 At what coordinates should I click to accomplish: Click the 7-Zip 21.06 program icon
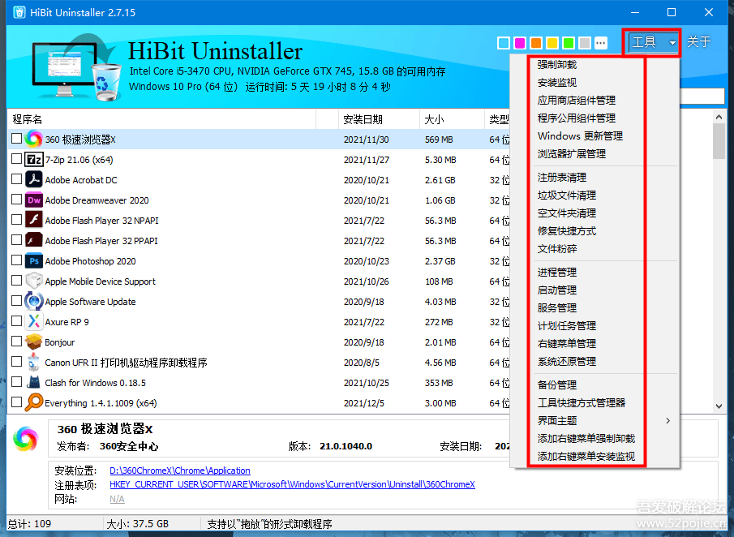tap(34, 160)
